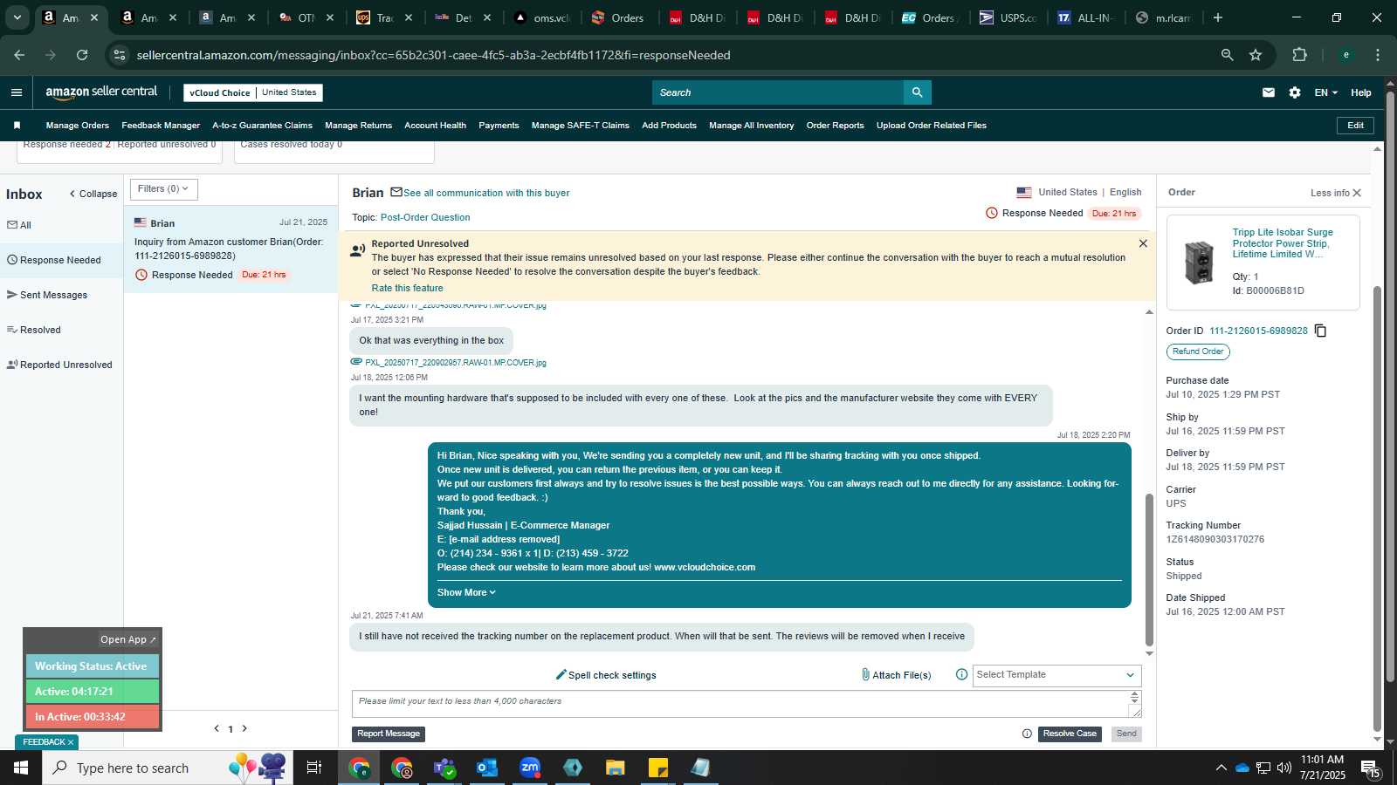Open Manage Returns navigation item
1397x785 pixels.
coord(359,126)
